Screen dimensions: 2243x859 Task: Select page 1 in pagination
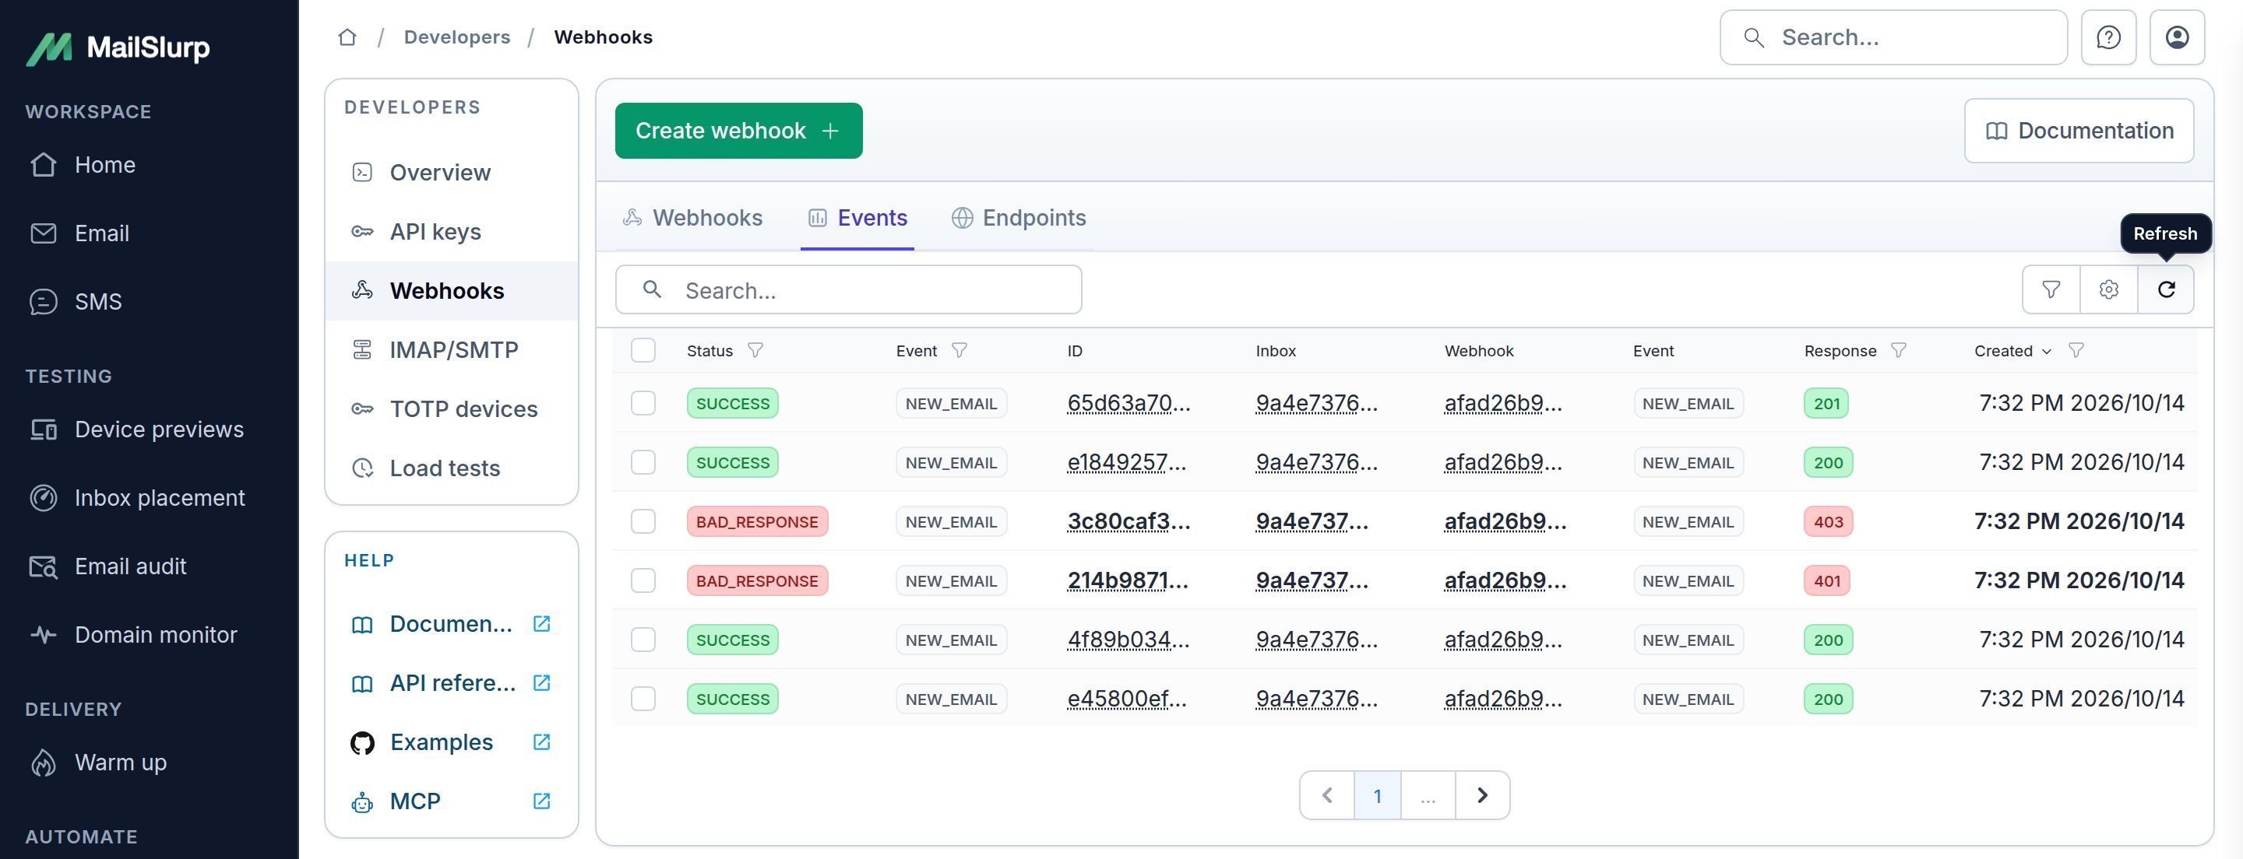click(1378, 795)
